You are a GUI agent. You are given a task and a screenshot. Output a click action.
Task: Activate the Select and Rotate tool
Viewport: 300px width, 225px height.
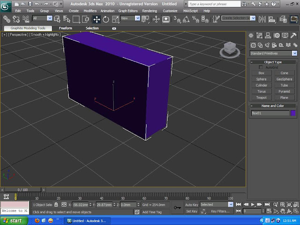pos(106,19)
